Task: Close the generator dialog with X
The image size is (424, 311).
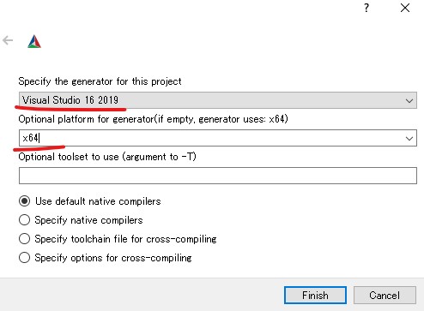Action: pos(405,8)
